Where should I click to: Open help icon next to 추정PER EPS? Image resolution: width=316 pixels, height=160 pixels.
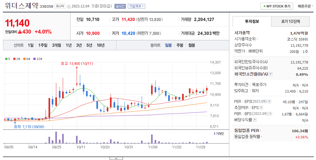tap(261, 108)
